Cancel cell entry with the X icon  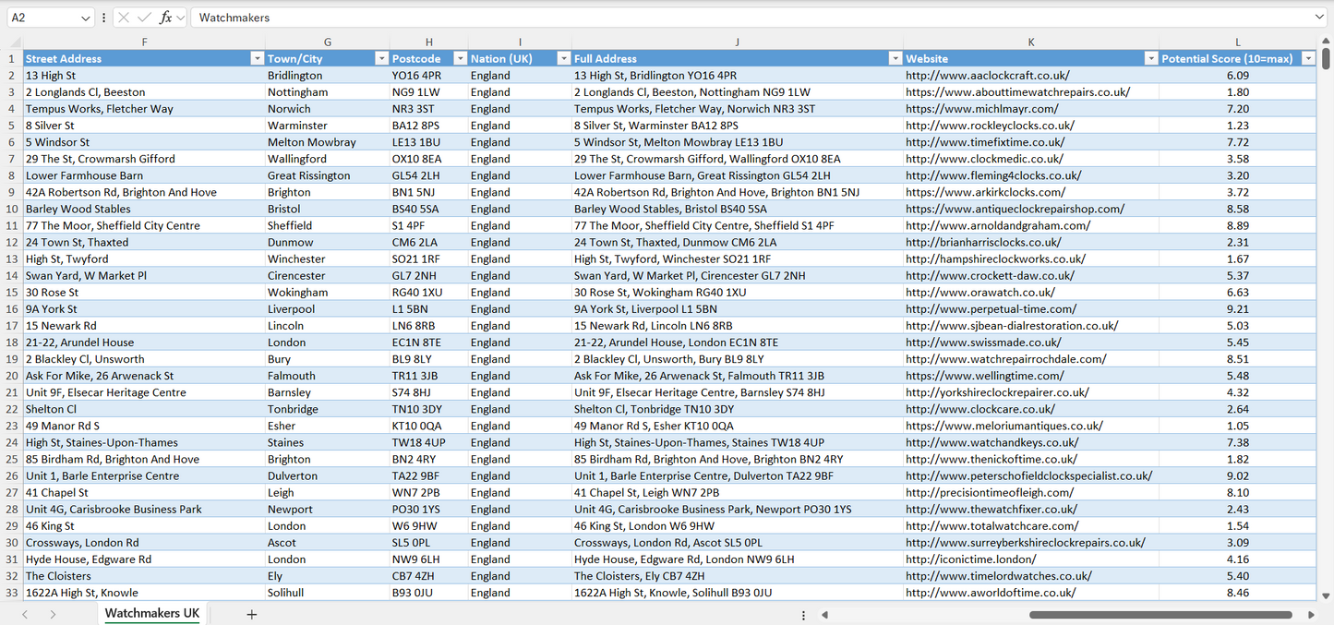click(x=125, y=17)
